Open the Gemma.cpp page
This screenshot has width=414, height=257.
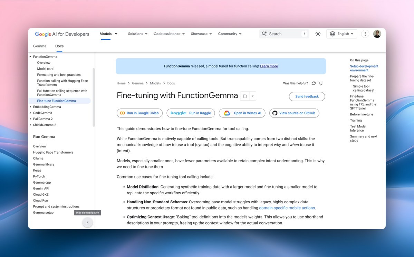(42, 183)
